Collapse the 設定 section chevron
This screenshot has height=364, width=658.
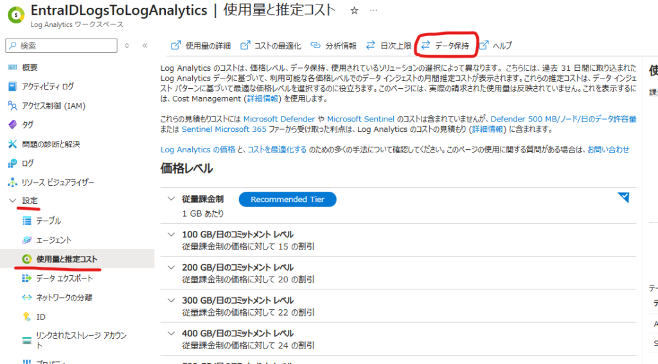[x=12, y=201]
